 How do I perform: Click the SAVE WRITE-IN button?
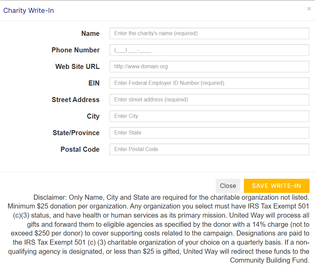[x=277, y=186]
